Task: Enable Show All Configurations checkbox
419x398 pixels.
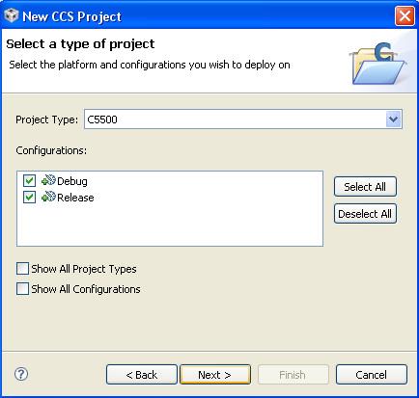Action: click(22, 288)
